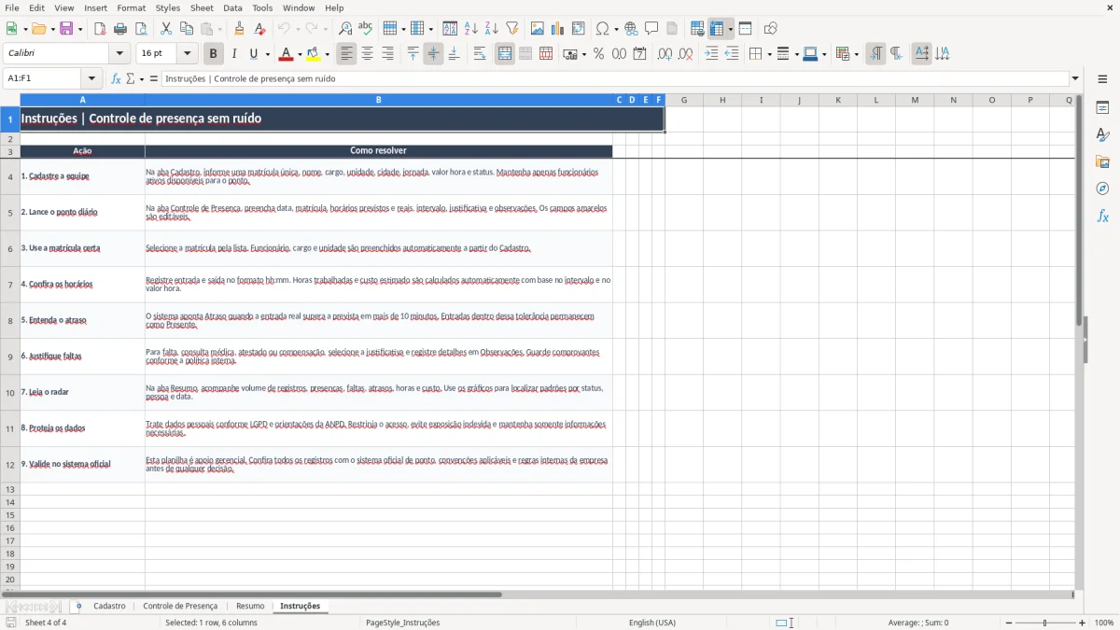
Task: Click the formula input line
Action: point(615,78)
